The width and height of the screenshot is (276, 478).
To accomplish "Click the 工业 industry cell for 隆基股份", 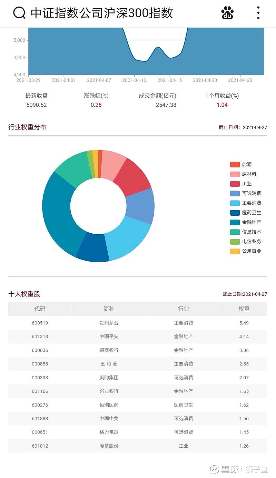I will click(184, 446).
